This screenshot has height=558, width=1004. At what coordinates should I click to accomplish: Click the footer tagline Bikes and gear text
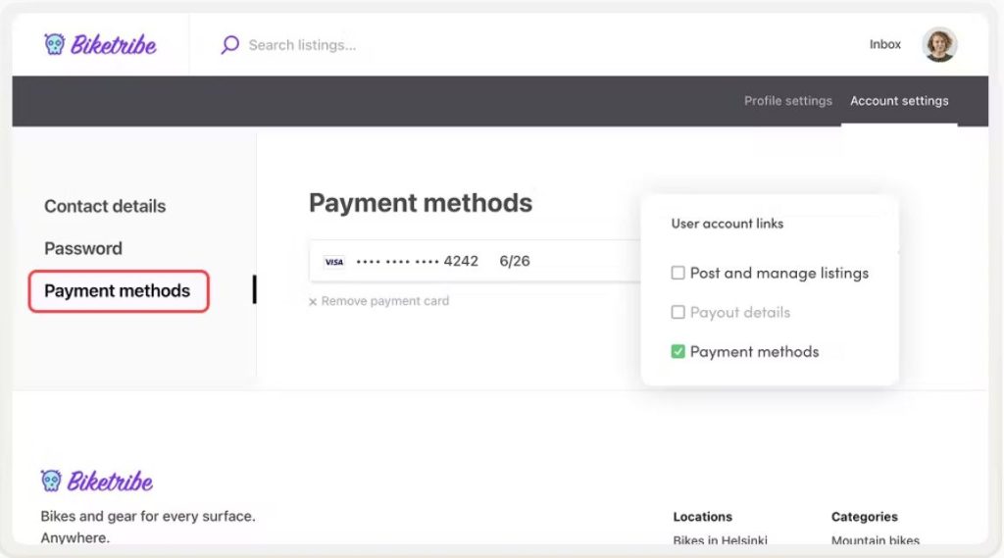(148, 527)
